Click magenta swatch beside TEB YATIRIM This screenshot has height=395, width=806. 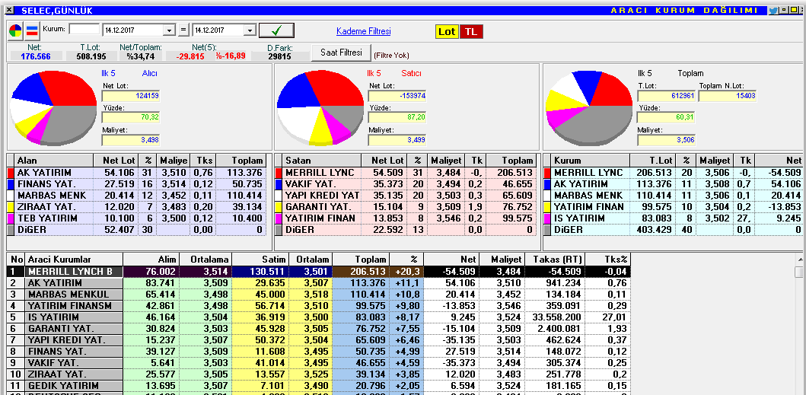[11, 218]
